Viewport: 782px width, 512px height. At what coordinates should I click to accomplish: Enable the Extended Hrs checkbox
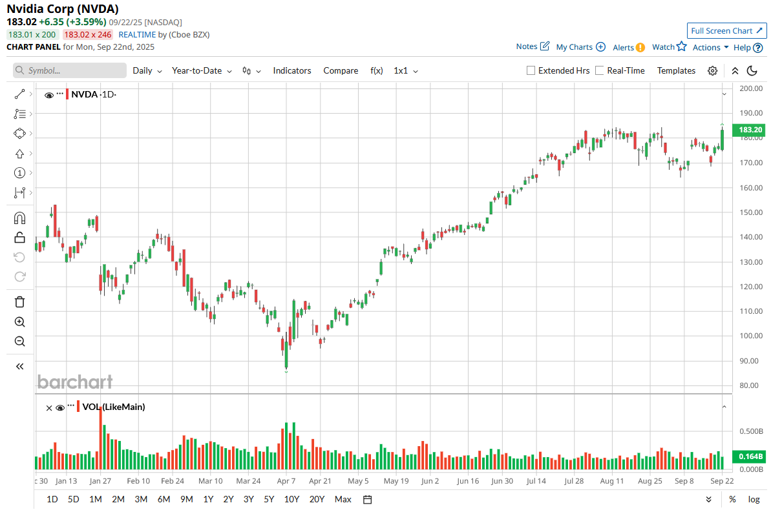(x=531, y=70)
